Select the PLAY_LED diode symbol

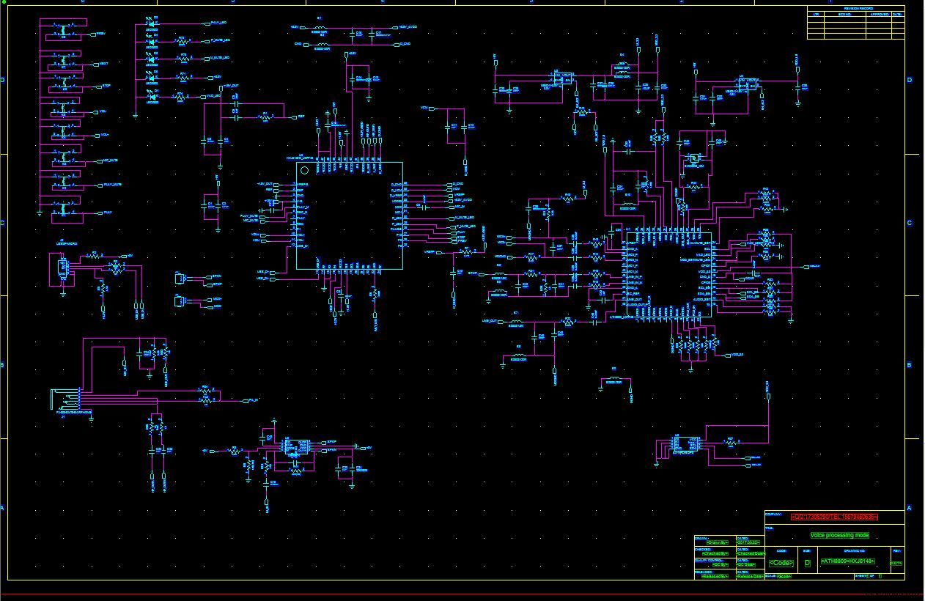pos(152,23)
